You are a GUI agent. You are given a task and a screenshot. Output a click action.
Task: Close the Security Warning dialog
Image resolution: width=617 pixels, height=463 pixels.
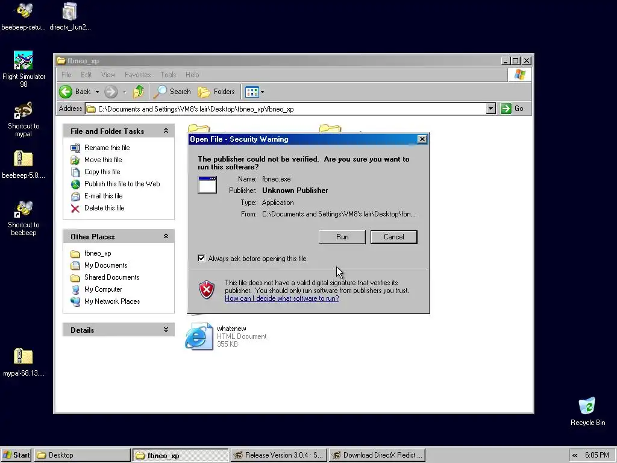coord(422,139)
